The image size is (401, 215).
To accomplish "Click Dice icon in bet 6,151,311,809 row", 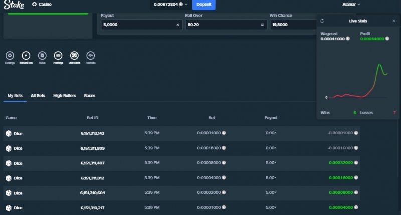I will (x=9, y=148).
